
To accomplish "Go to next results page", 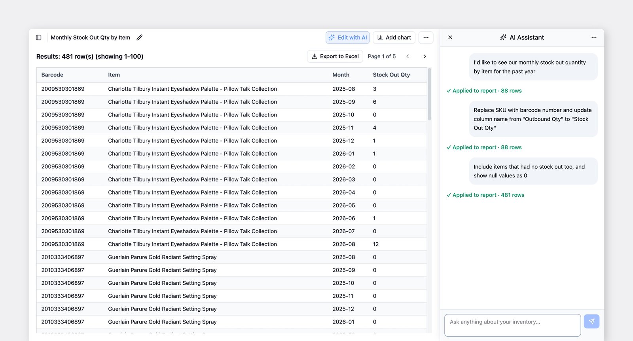I will tap(425, 56).
